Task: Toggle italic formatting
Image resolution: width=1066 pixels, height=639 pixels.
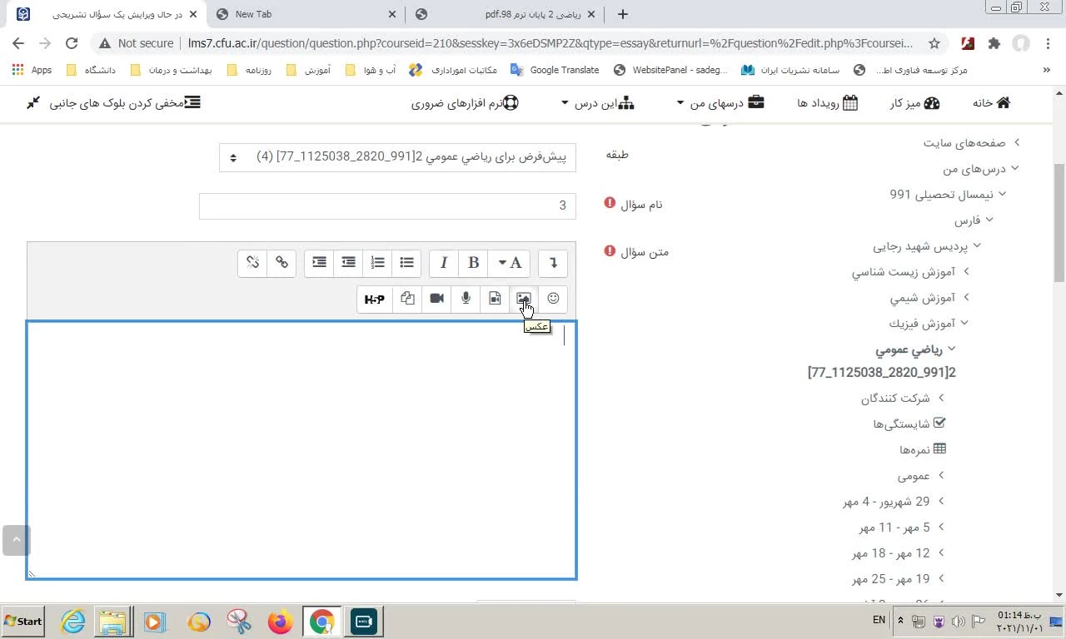Action: (x=444, y=263)
